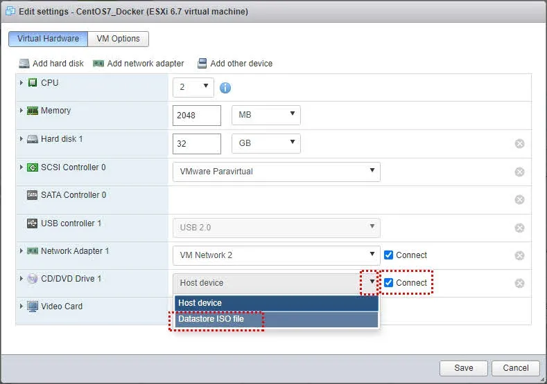Screen dimensions: 547x384
Task: Click the CPU info icon
Action: coord(225,88)
